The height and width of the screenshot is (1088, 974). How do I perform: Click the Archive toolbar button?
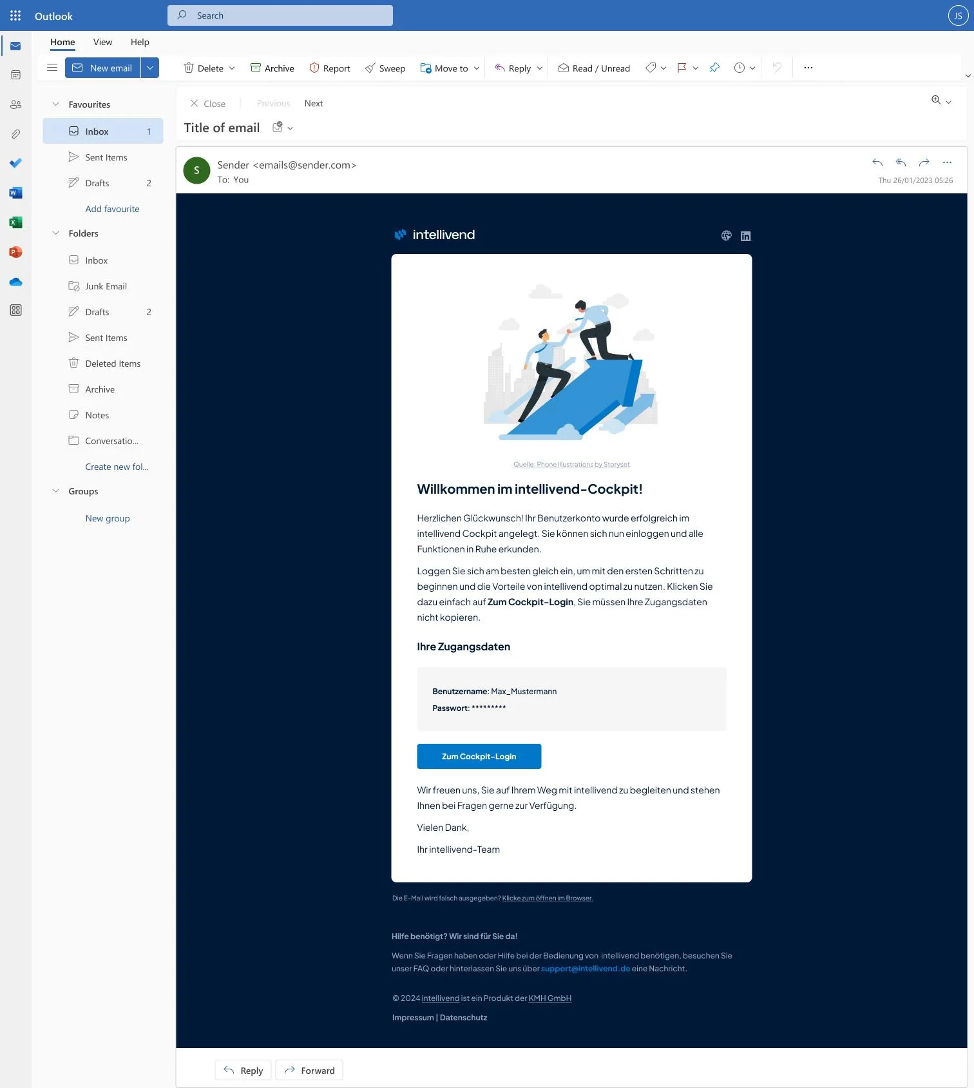click(272, 68)
